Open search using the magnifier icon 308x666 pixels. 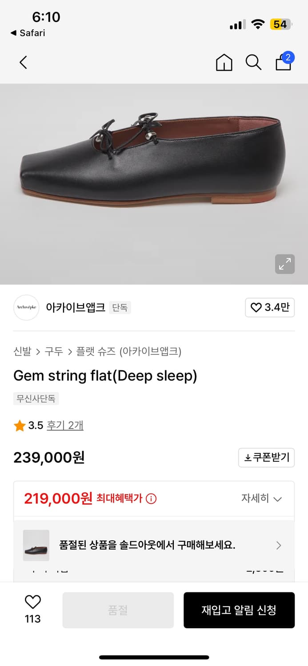pos(253,63)
